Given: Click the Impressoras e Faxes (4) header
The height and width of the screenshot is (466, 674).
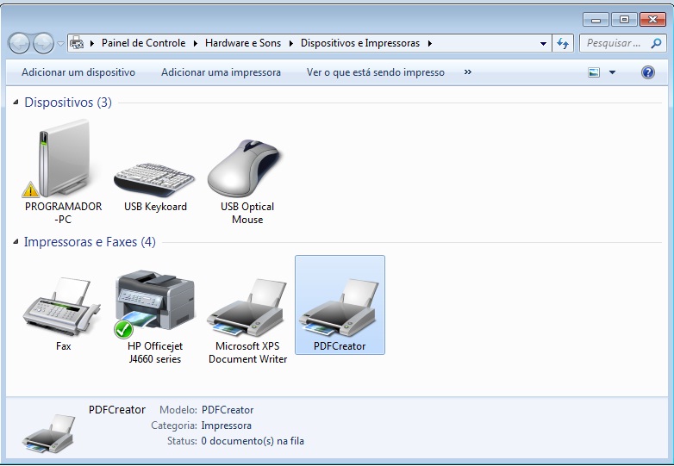Looking at the screenshot, I should (x=90, y=242).
